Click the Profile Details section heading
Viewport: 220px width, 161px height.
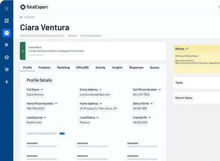point(39,80)
